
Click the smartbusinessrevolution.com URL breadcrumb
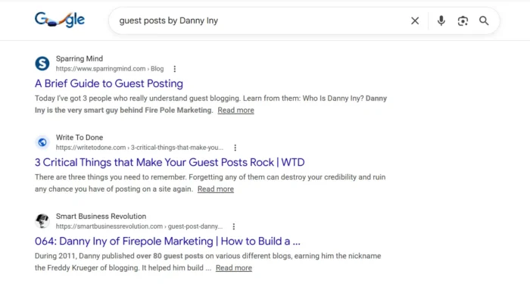coord(139,226)
